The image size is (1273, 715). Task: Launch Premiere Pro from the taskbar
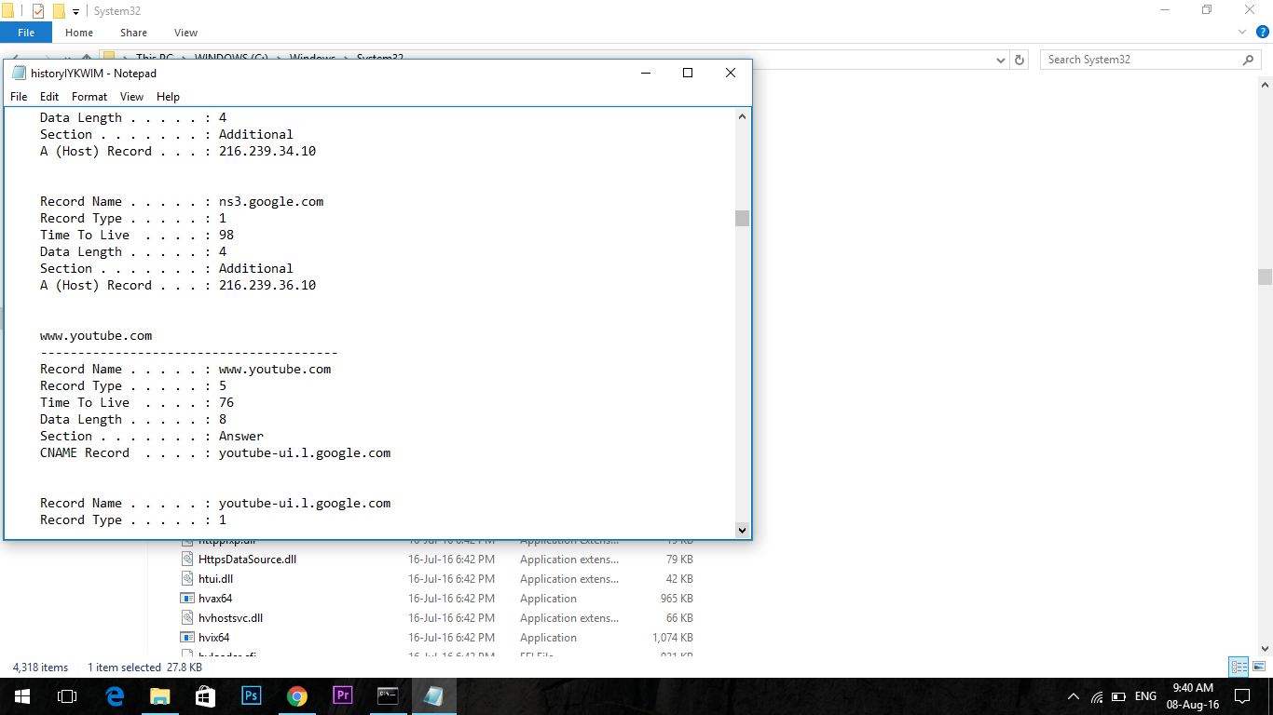342,696
